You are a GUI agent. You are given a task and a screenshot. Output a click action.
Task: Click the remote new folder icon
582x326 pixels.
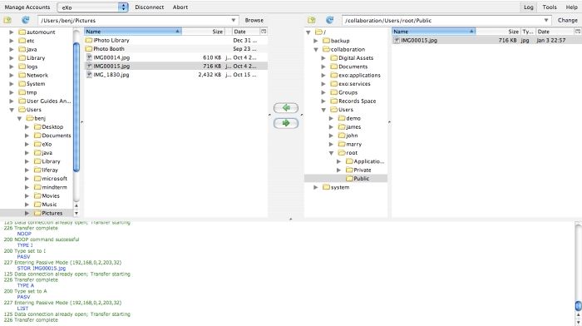click(312, 20)
